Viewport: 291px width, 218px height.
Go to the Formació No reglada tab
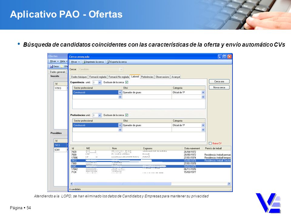pyautogui.click(x=119, y=77)
